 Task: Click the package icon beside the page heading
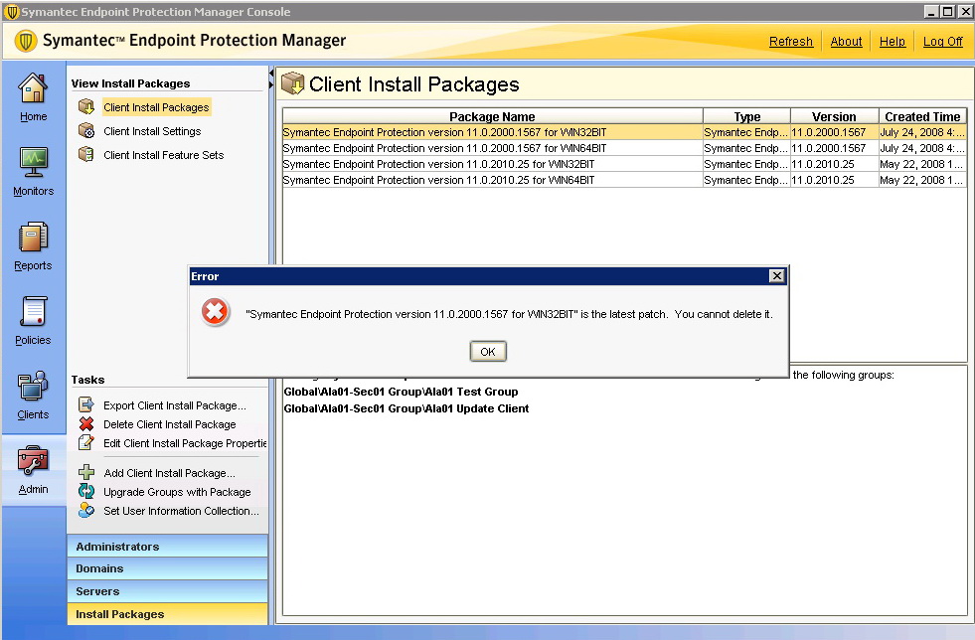[292, 83]
